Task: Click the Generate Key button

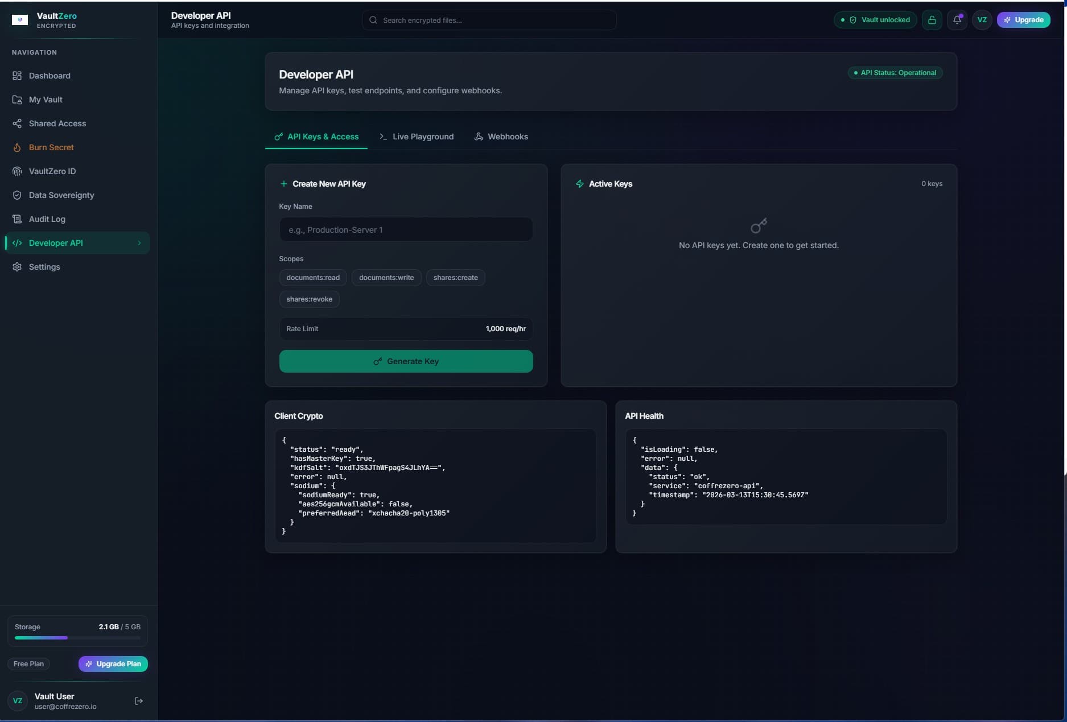Action: click(406, 361)
